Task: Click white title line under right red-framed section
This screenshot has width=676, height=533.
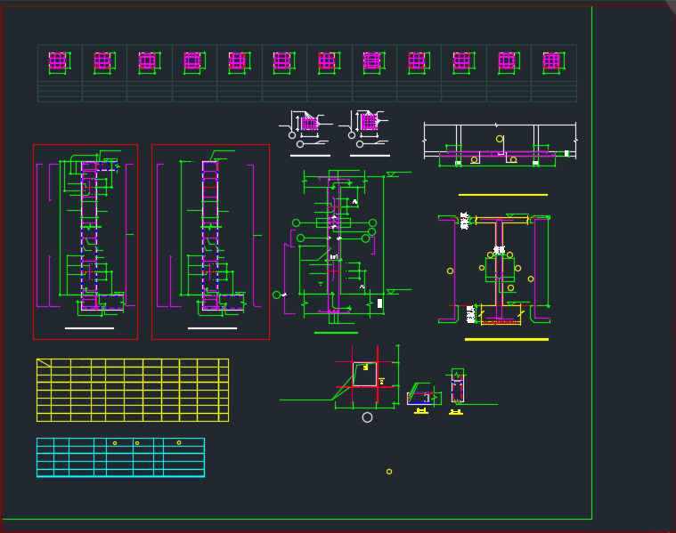Action: (x=212, y=328)
